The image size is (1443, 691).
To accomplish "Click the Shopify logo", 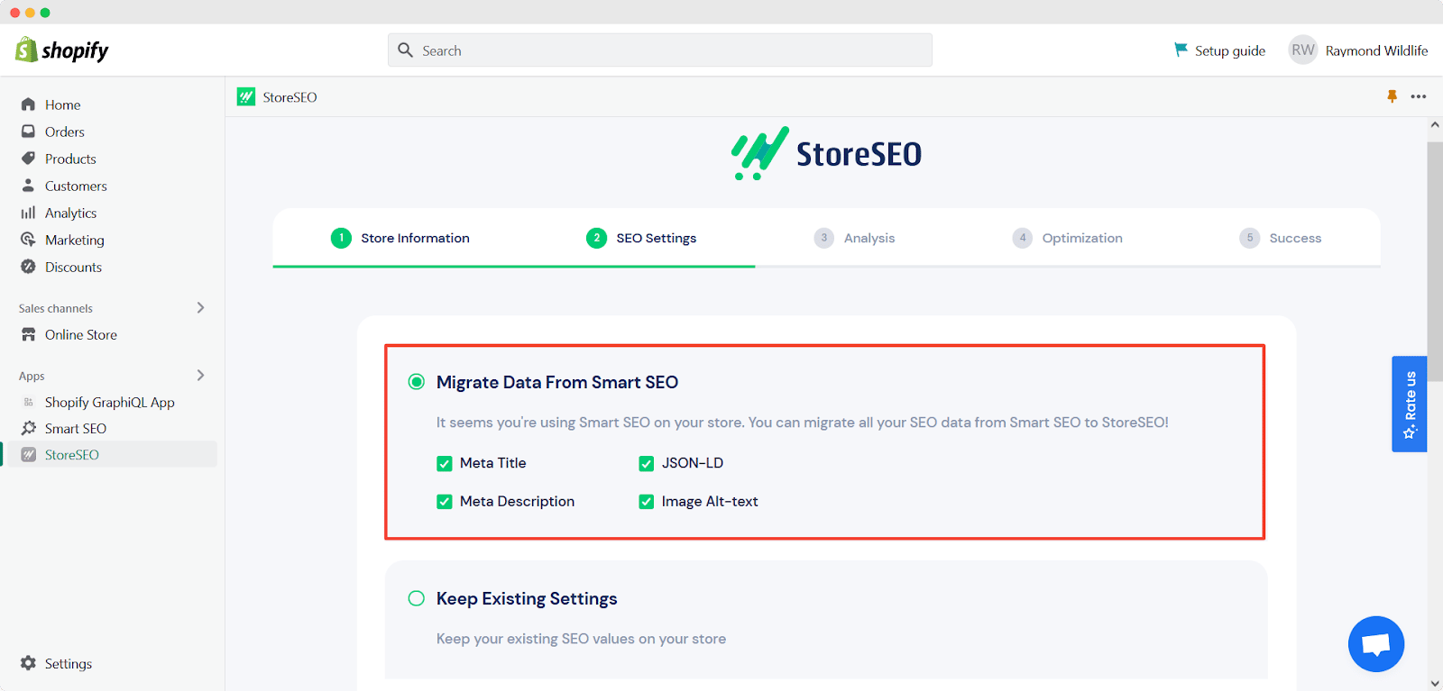I will [61, 50].
